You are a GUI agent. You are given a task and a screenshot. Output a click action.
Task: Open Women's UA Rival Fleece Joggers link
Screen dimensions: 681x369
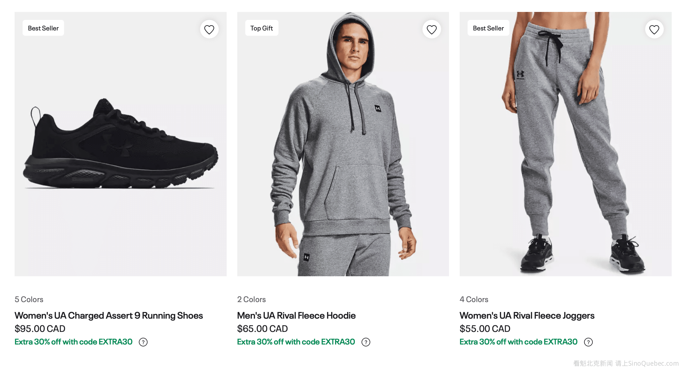click(527, 315)
